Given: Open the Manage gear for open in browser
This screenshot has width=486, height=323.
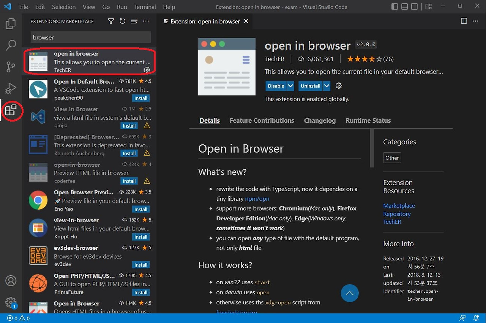Looking at the screenshot, I should point(147,70).
